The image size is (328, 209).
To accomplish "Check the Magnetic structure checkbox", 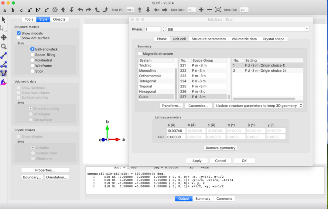I will tap(140, 54).
